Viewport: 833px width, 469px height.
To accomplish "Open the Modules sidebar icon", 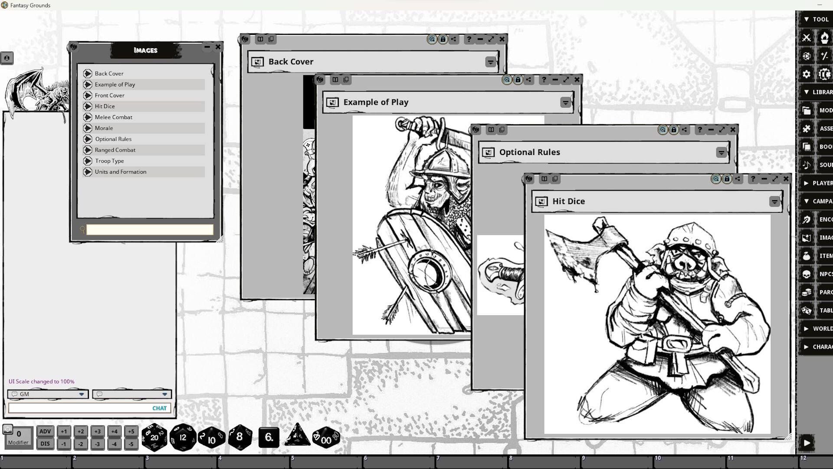I will (x=807, y=110).
